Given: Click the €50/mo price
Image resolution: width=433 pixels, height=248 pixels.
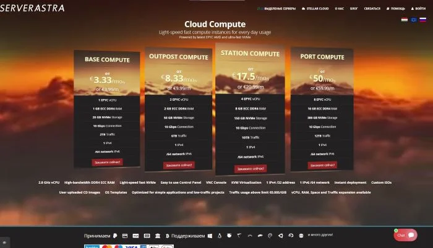Looking at the screenshot, I should 322,79.
